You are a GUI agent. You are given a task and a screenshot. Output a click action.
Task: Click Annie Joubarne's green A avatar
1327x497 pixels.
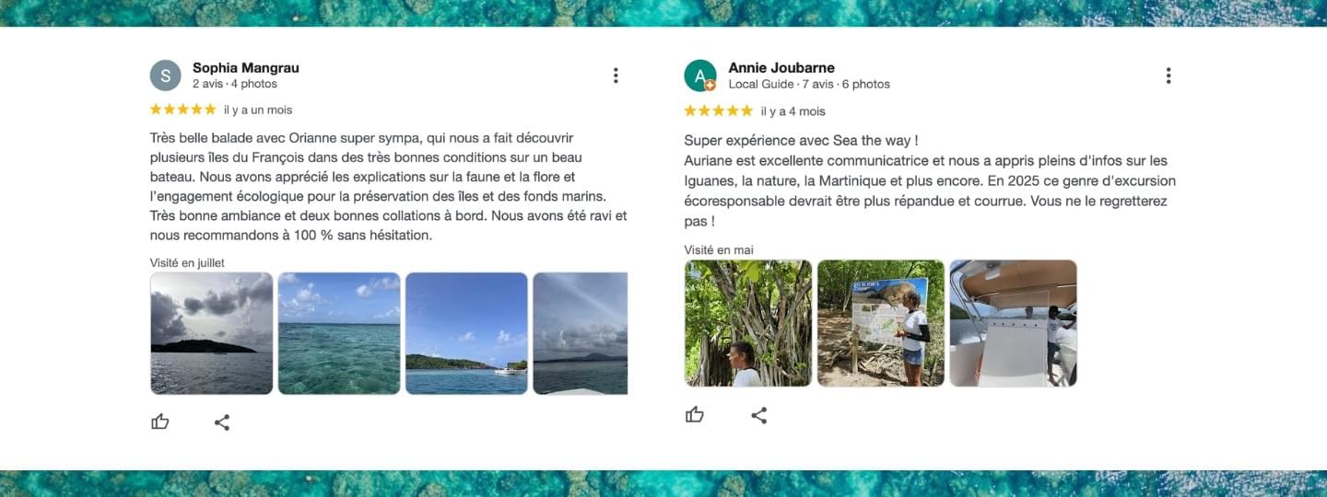pyautogui.click(x=700, y=75)
